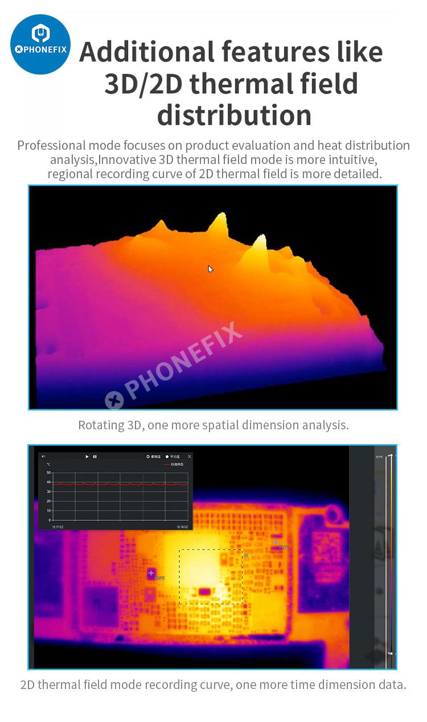Viewport: 427px width, 722px height.
Task: Click the mouse cursor on the 3D thermal surface
Action: (x=210, y=269)
